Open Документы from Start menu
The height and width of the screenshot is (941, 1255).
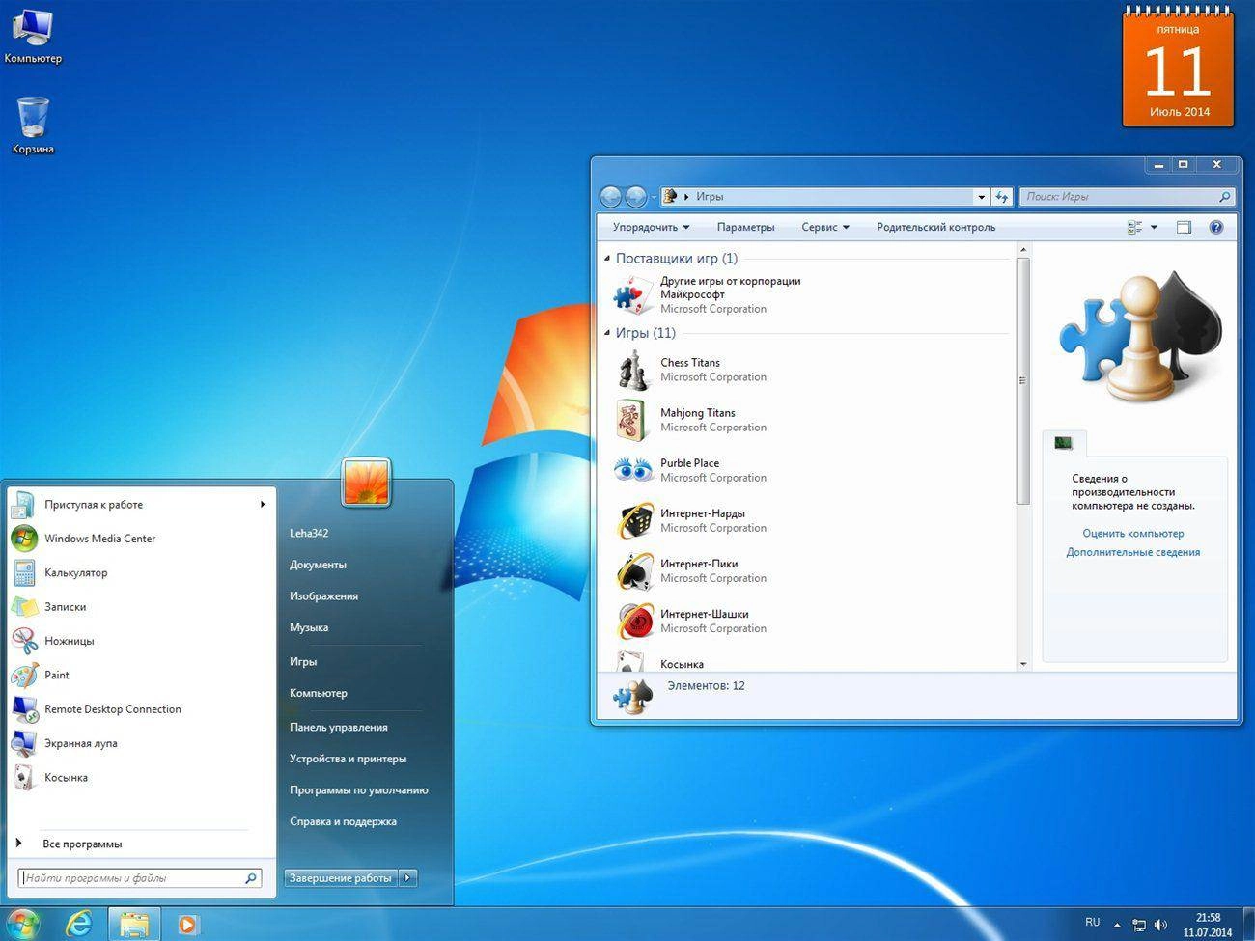click(x=318, y=565)
